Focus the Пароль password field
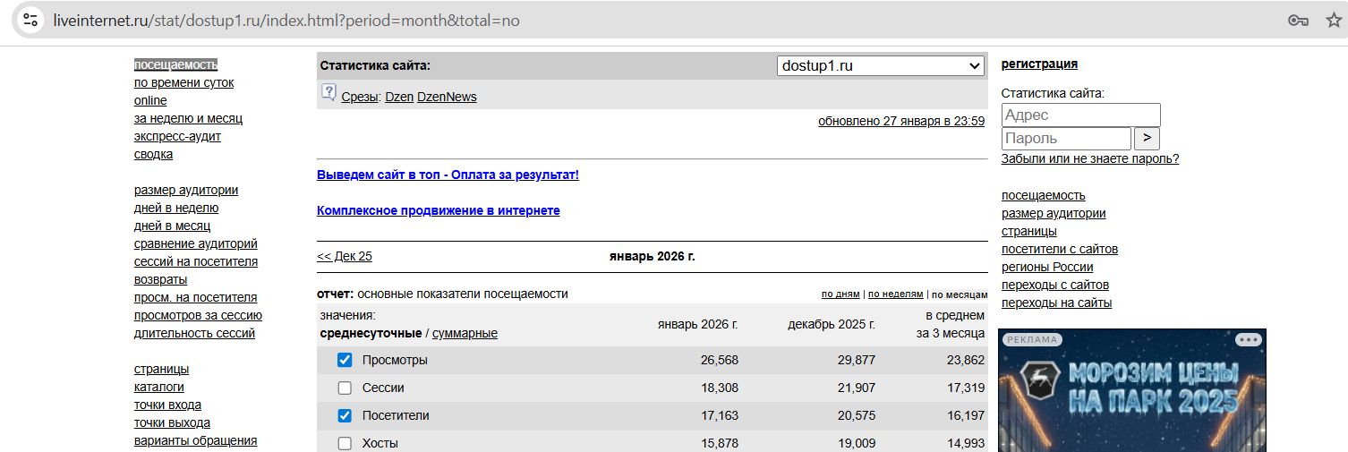This screenshot has height=452, width=1348. (1065, 139)
